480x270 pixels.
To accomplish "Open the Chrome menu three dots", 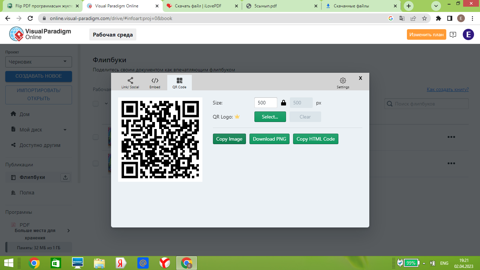I will coord(473,18).
